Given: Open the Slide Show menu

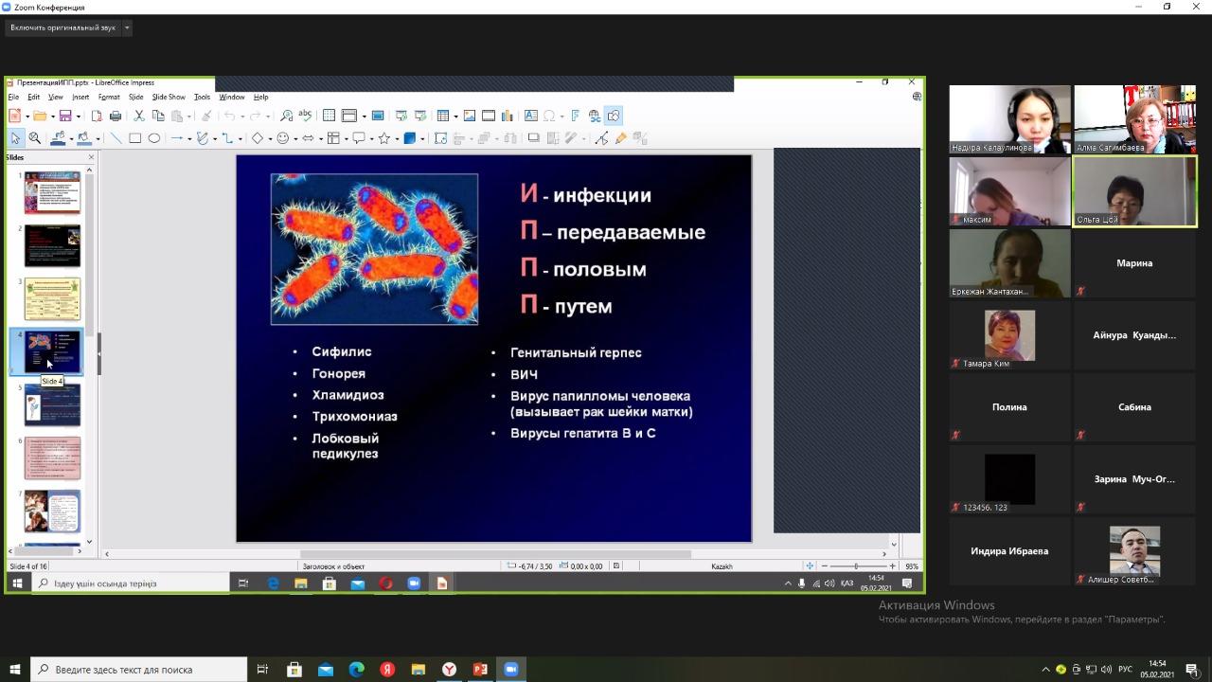Looking at the screenshot, I should tap(169, 97).
